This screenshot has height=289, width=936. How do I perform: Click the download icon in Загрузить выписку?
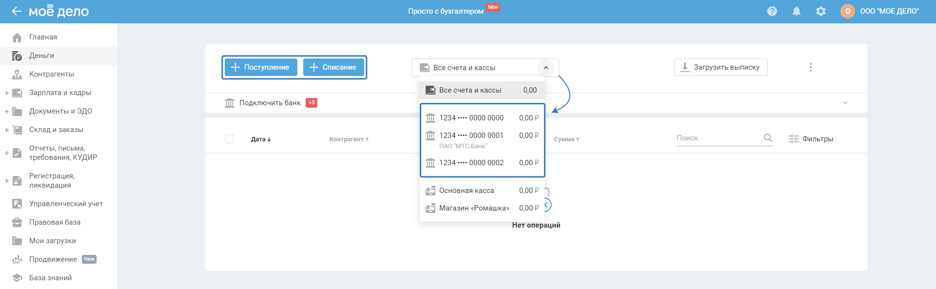click(685, 67)
